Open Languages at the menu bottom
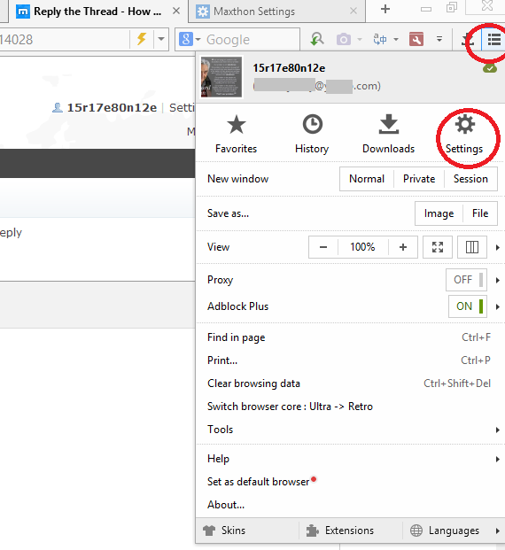 445,531
